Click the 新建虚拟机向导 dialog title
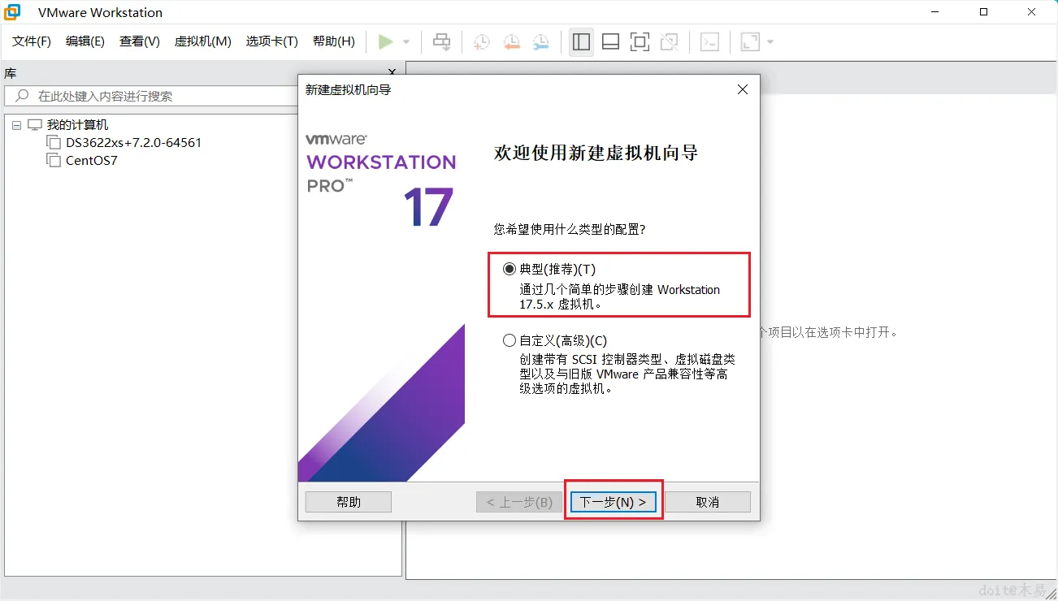The width and height of the screenshot is (1058, 601). click(348, 89)
